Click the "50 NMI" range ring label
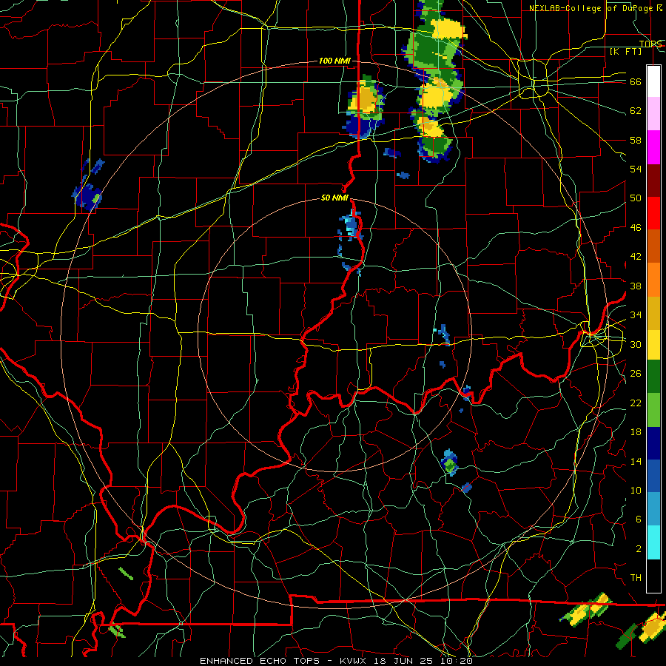Viewport: 666px width, 666px height. pyautogui.click(x=334, y=198)
